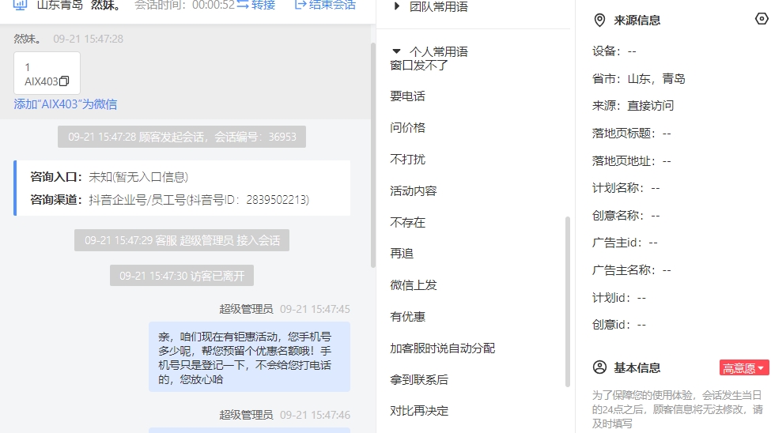This screenshot has height=433, width=771.
Task: Click the quick phrases list scrollbar
Action: 568,301
